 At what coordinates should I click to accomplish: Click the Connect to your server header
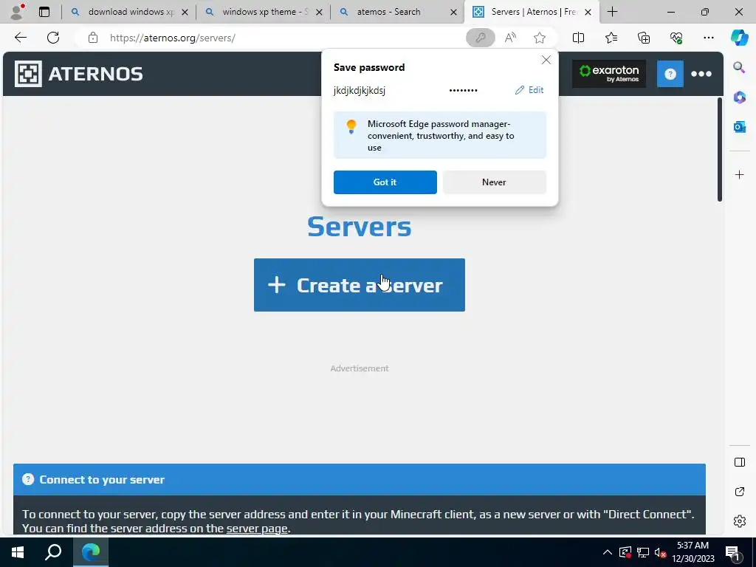pos(360,479)
